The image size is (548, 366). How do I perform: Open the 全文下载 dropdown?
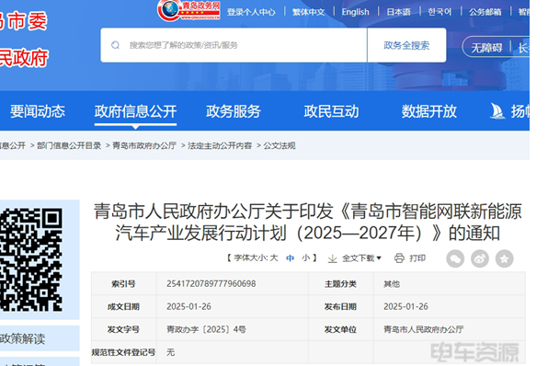coord(361,258)
